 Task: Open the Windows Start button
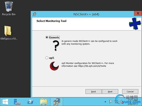pos(5,102)
